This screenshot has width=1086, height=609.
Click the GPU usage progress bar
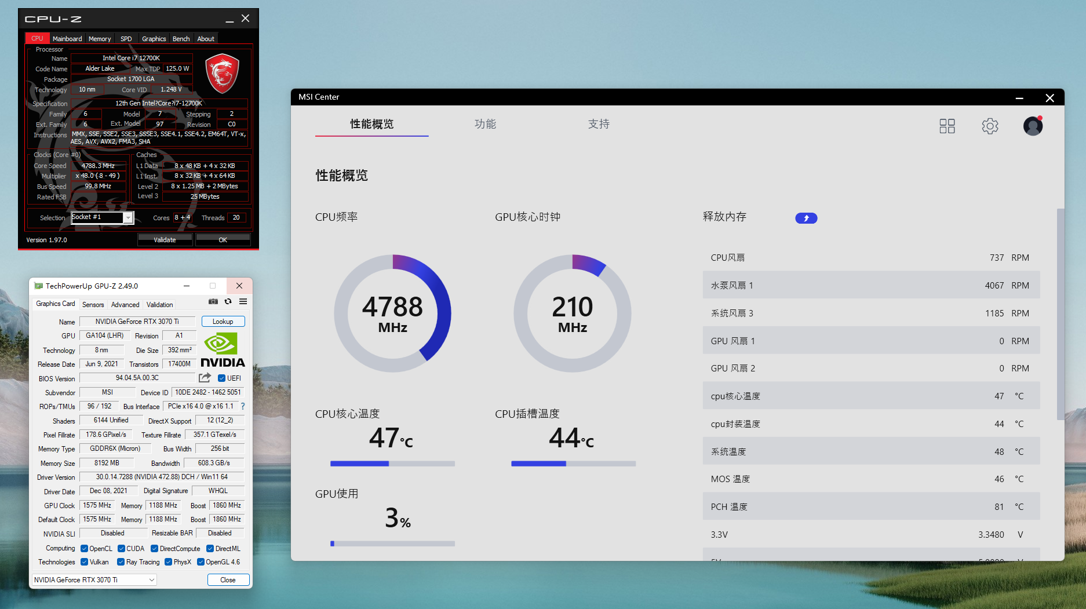[x=392, y=544]
